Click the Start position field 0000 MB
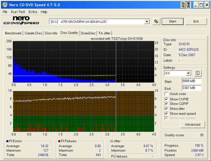 [x=192, y=81]
